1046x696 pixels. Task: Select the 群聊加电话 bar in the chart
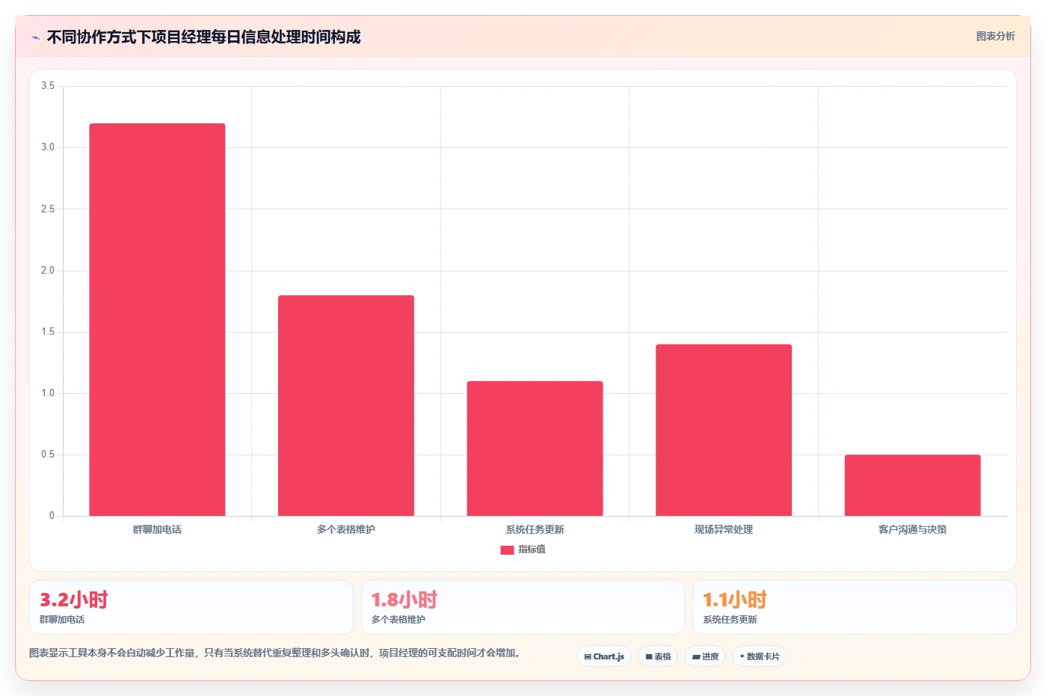click(157, 319)
